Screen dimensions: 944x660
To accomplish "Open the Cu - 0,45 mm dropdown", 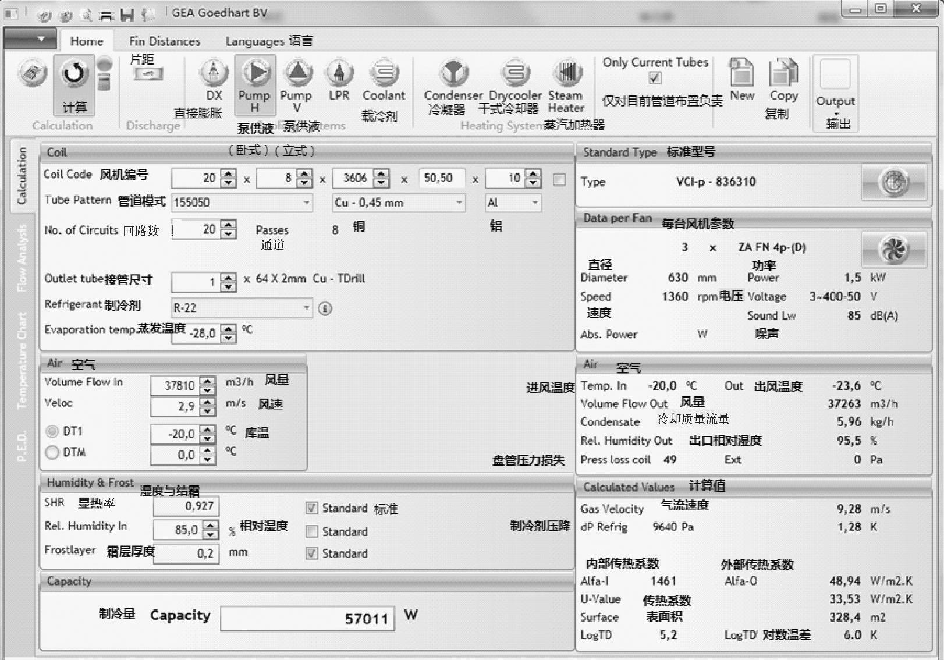I will tap(459, 203).
